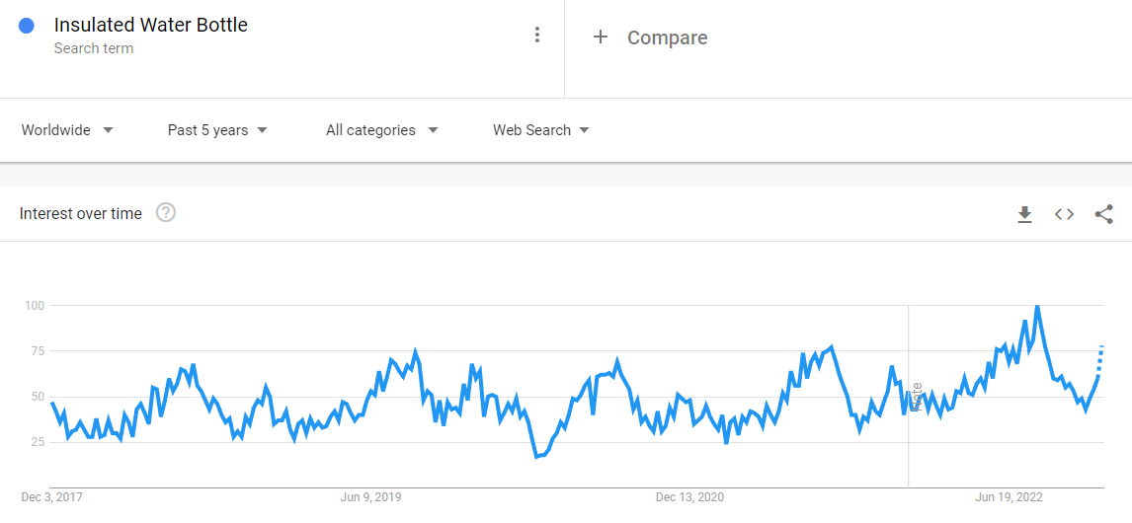Viewport: 1132px width, 523px height.
Task: Click the Dec 3, 2017 date label
Action: click(x=52, y=497)
